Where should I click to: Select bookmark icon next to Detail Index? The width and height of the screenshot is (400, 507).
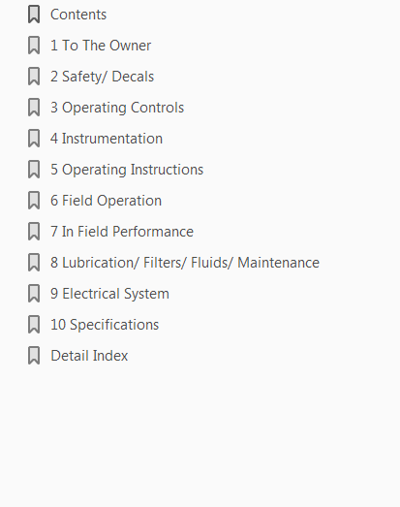(34, 356)
